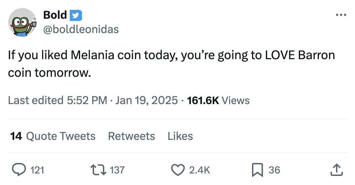Click the display name Bold
This screenshot has height=185, width=355.
pos(55,15)
